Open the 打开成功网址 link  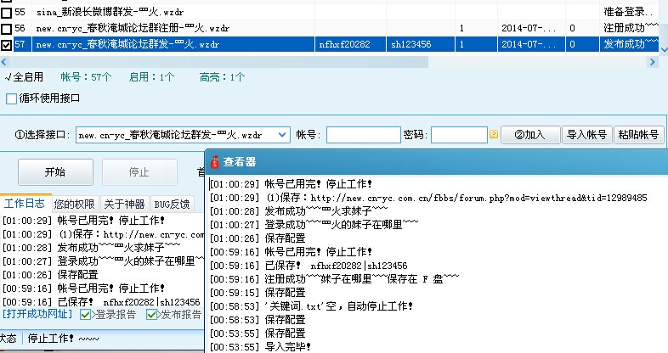[38, 314]
